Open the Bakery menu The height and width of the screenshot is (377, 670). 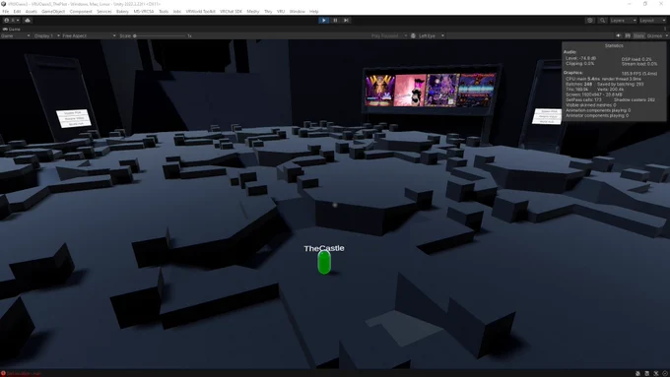pyautogui.click(x=122, y=12)
